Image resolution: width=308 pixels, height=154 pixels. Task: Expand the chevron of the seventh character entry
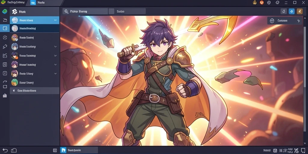click(55, 74)
